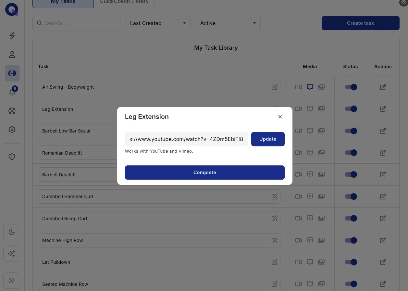Toggle status of Machine High Row
This screenshot has width=408, height=291.
pyautogui.click(x=351, y=240)
